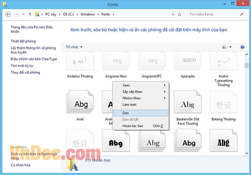Open the view options dropdown arrow
Viewport: 251px width, 175px height.
click(x=231, y=47)
